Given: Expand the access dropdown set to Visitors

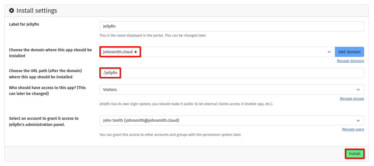Looking at the screenshot, I should 232,90.
